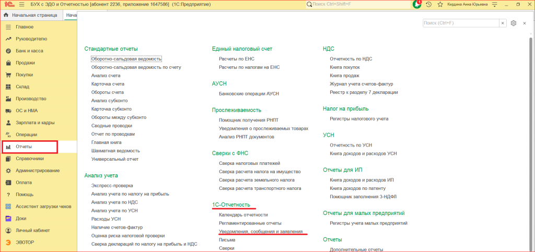This screenshot has width=535, height=252.
Task: Open Календарь отчетности
Action: (x=243, y=215)
